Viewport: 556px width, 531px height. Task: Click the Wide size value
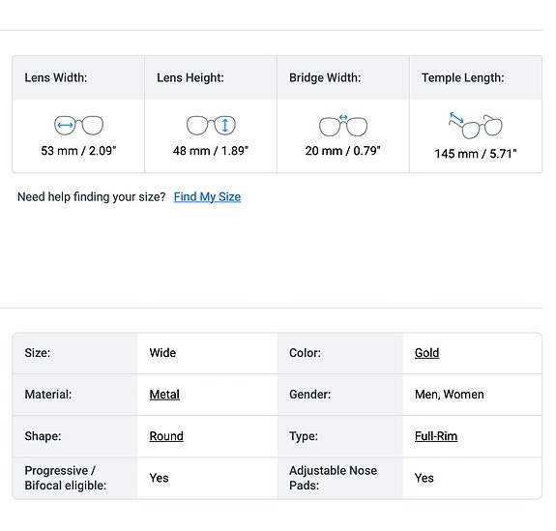[x=162, y=353]
